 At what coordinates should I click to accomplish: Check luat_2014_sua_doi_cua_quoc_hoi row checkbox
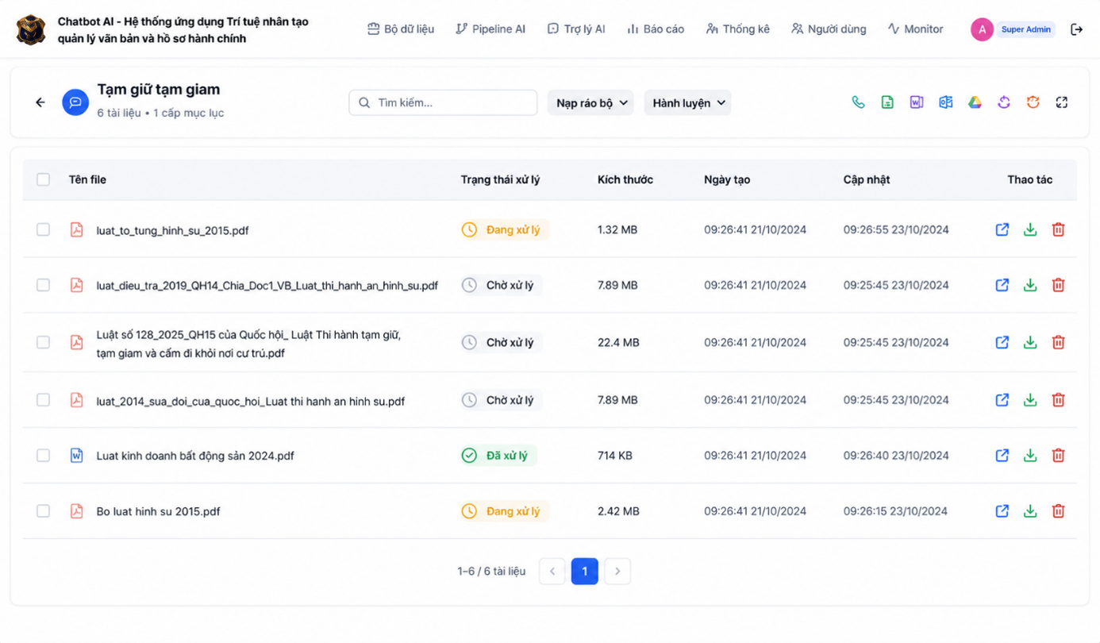pyautogui.click(x=43, y=400)
